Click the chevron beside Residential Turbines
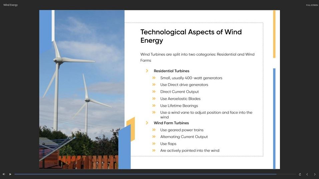Viewport: 319px width, 179px height. click(147, 71)
